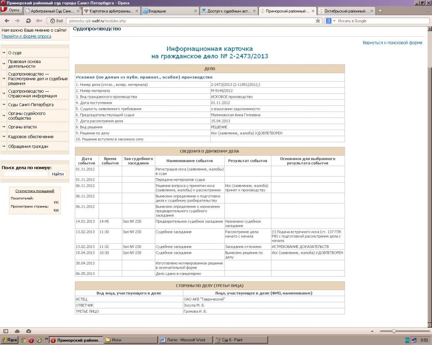Open the Opera panels icon at bottom-left
The height and width of the screenshot is (345, 432).
pyautogui.click(x=6, y=331)
